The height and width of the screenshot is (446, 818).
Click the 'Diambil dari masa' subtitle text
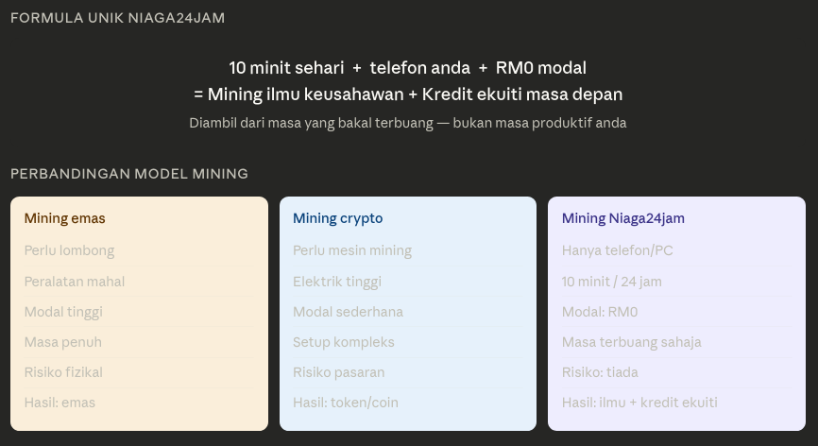pos(407,123)
